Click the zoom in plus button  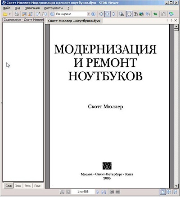pyautogui.click(x=93, y=14)
